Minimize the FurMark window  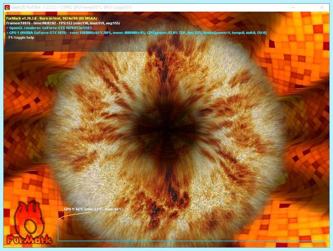[x=293, y=7]
